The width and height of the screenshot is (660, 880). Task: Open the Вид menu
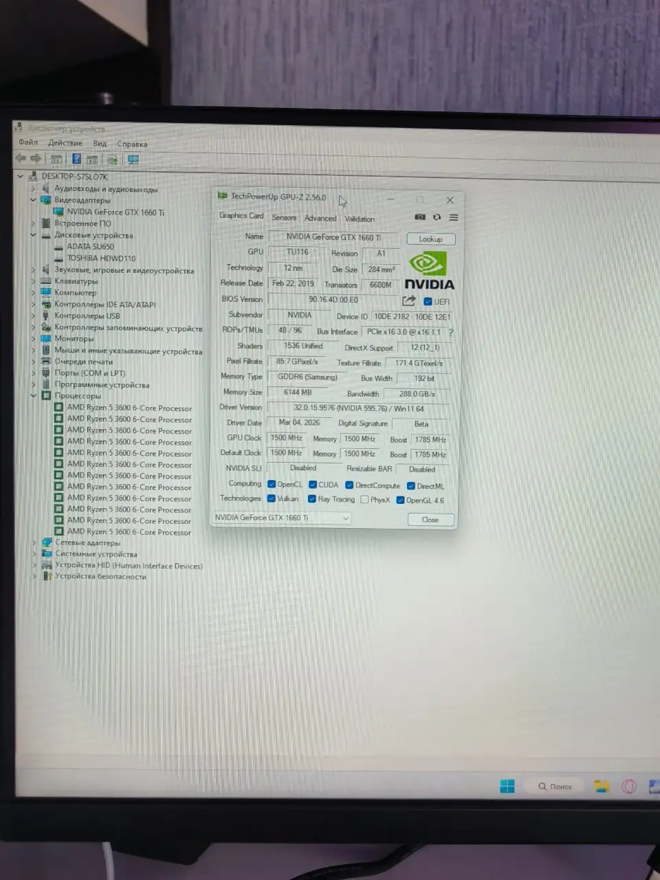pos(100,144)
